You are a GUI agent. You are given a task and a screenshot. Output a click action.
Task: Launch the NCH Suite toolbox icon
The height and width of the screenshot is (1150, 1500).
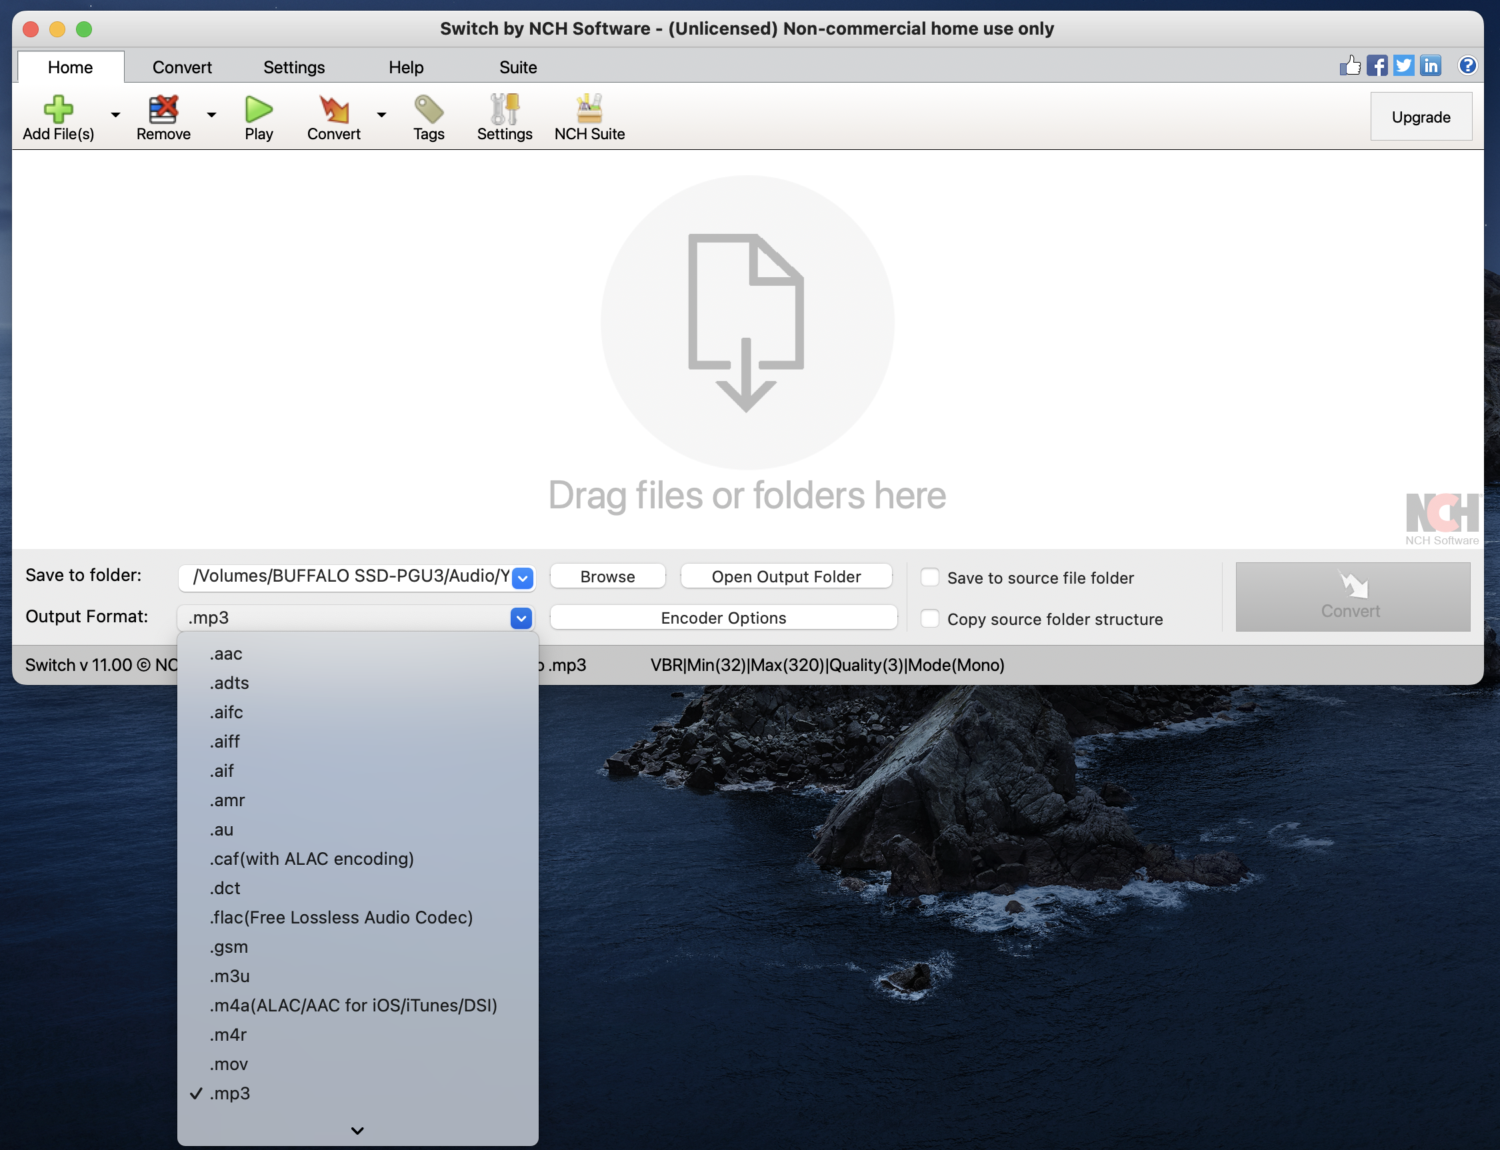(589, 109)
